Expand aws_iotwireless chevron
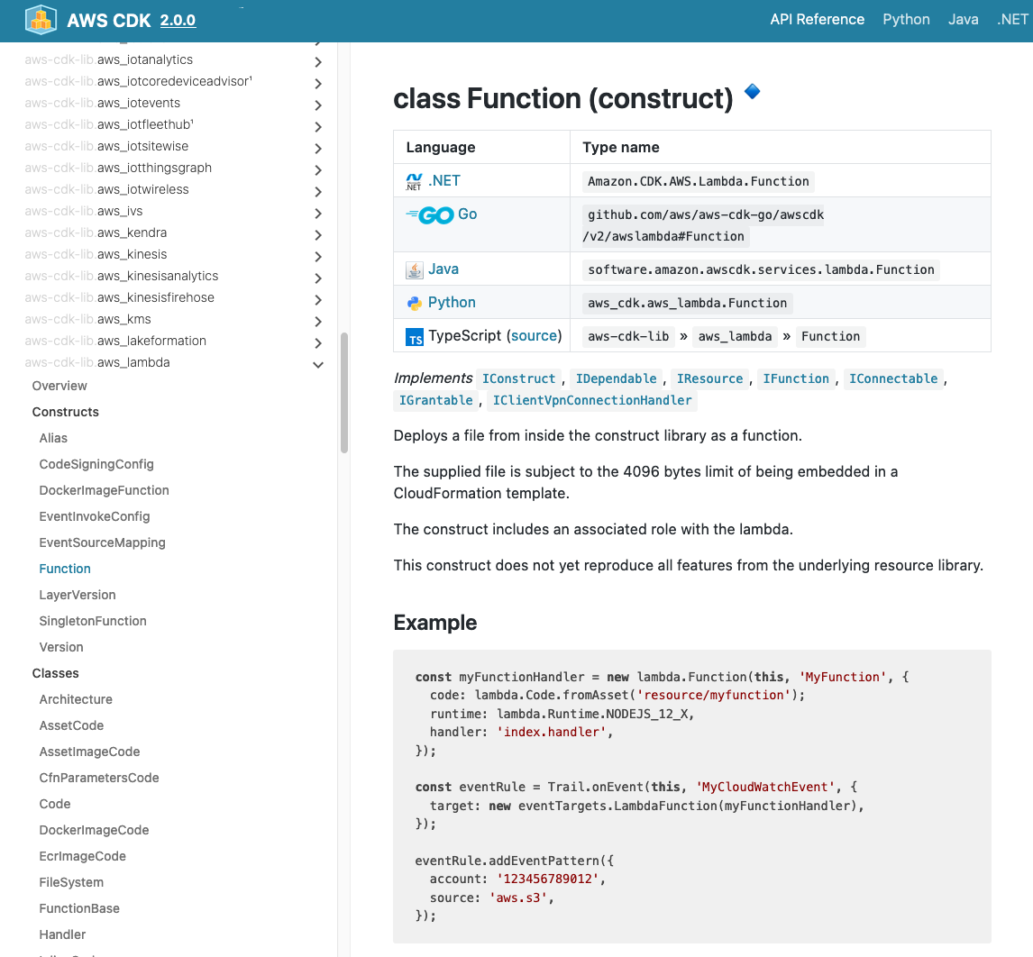1033x957 pixels. [x=318, y=192]
